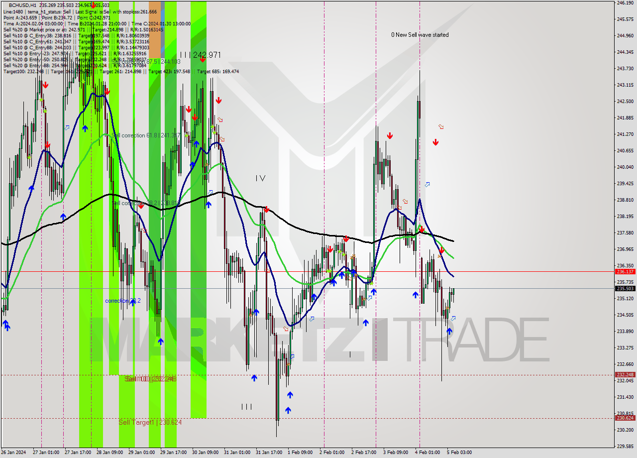Click the 236.965 price axis value
This screenshot has width=637, height=458.
[x=625, y=249]
